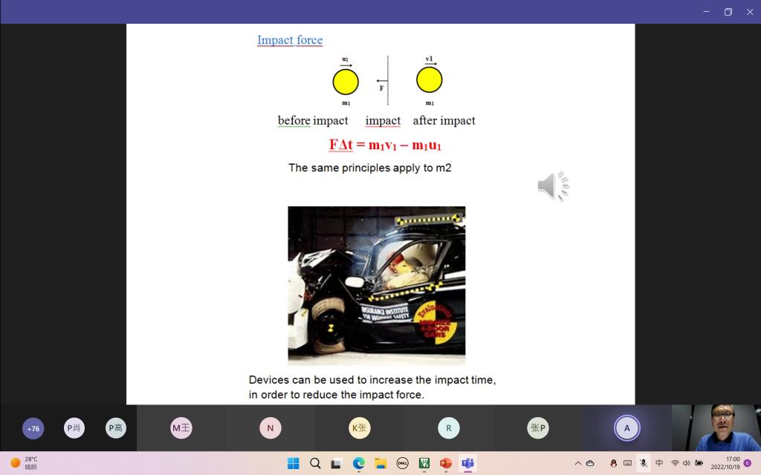This screenshot has height=475, width=761.
Task: Click the presenter's webcam video thumbnail
Action: click(716, 428)
